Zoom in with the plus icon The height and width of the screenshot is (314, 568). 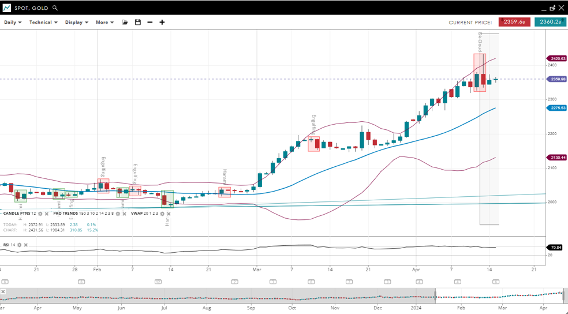(162, 23)
